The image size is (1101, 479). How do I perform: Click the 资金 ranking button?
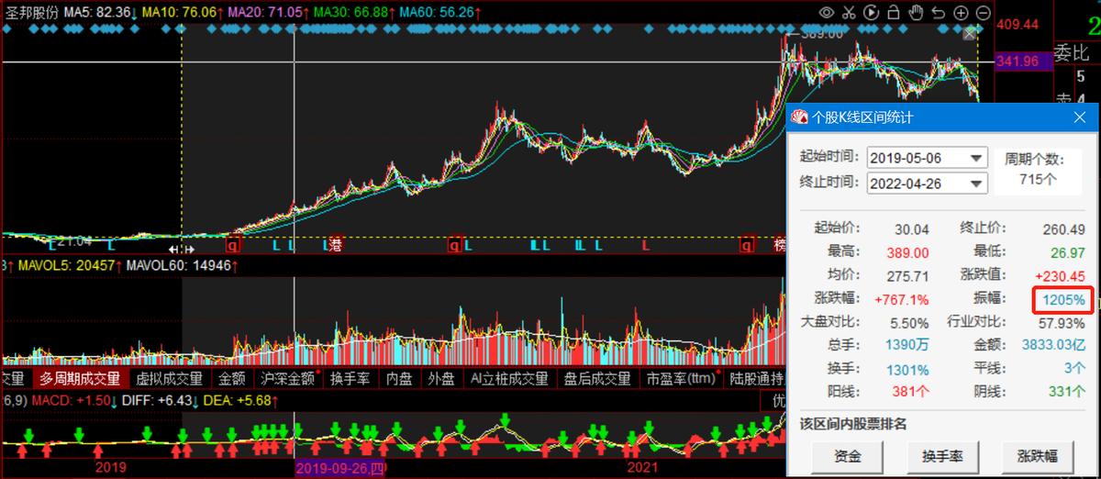(x=848, y=456)
